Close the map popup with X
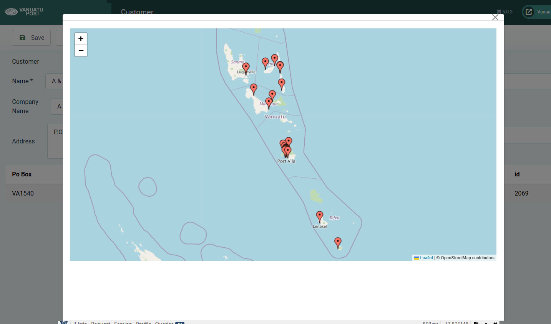 [495, 18]
